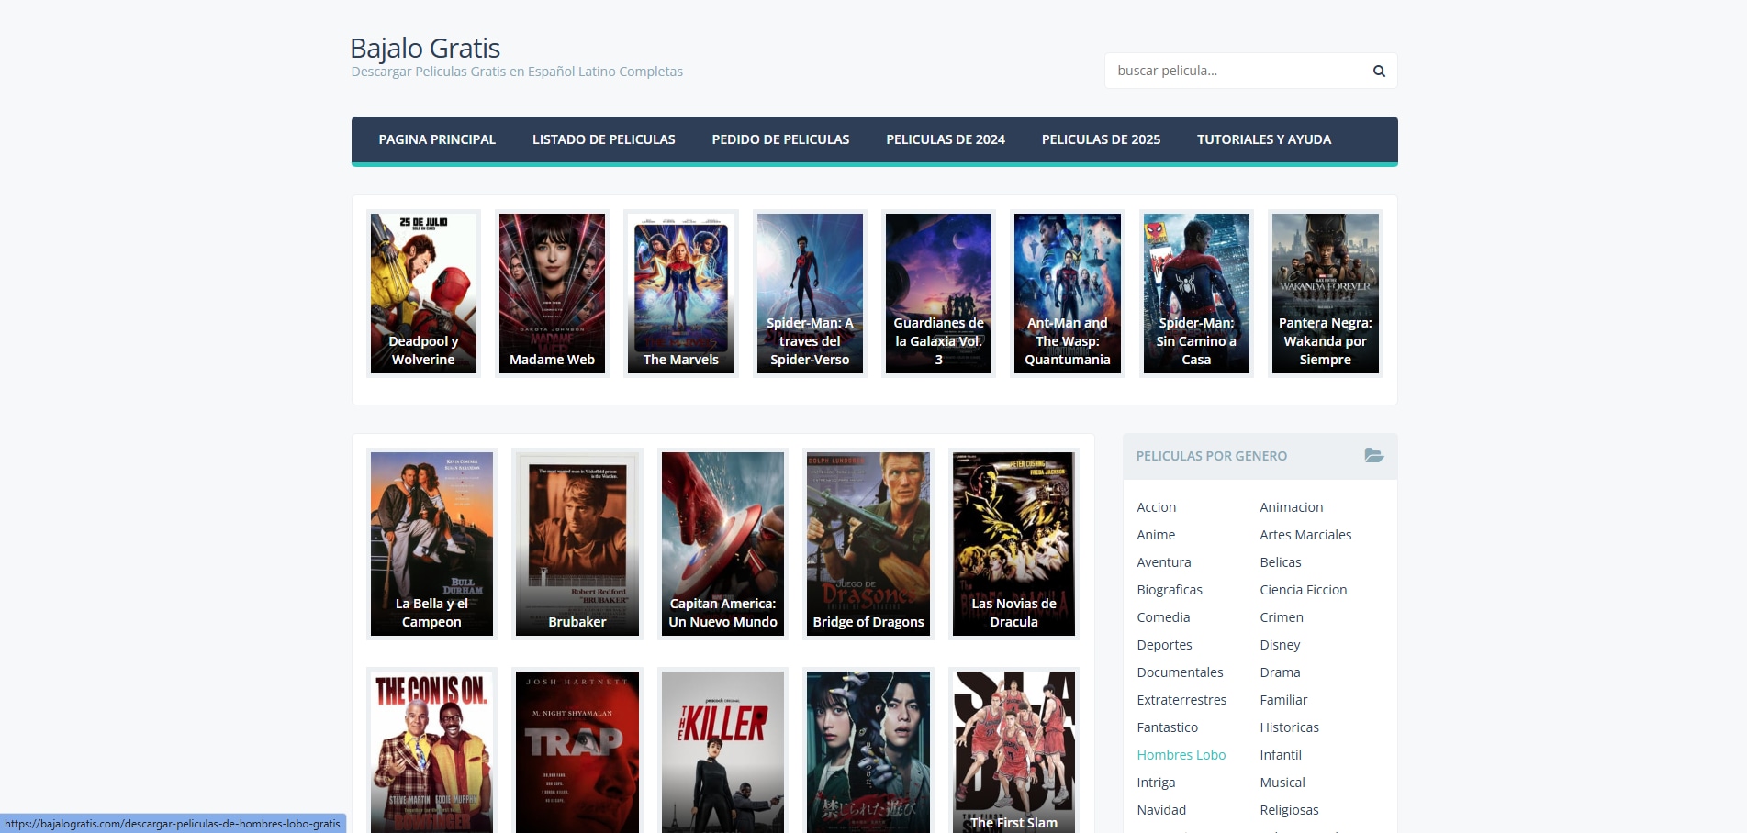Select the Disney genre link

pos(1280,645)
